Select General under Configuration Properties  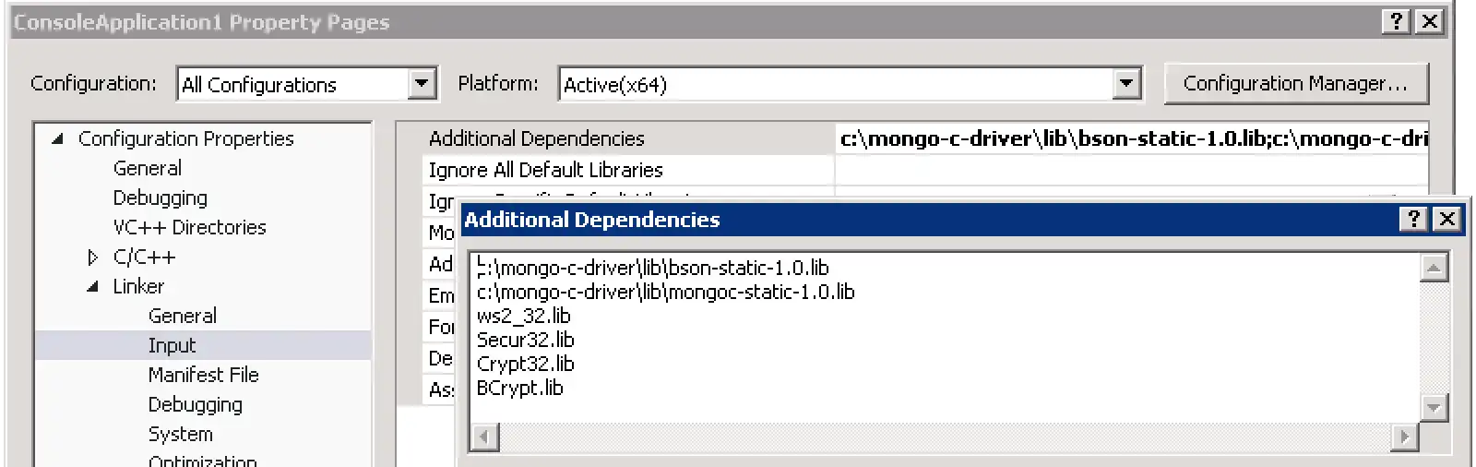coord(148,168)
